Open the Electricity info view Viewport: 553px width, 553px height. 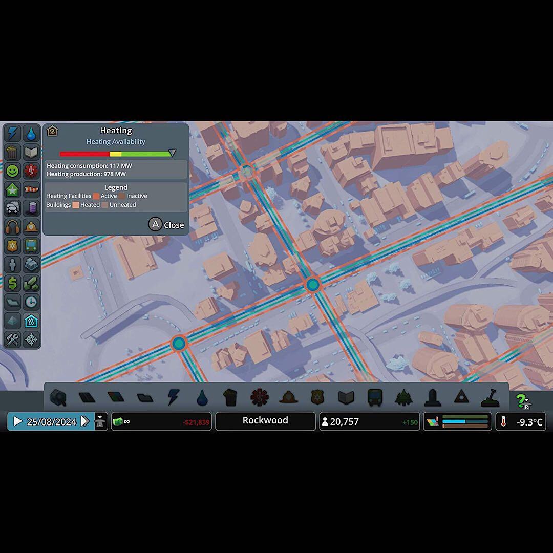[x=12, y=133]
